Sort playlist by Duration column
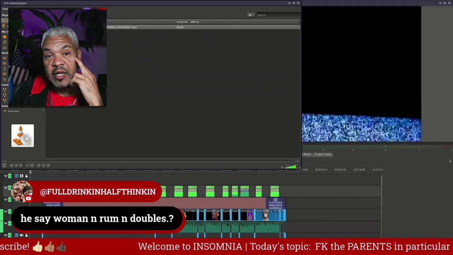 [x=182, y=22]
